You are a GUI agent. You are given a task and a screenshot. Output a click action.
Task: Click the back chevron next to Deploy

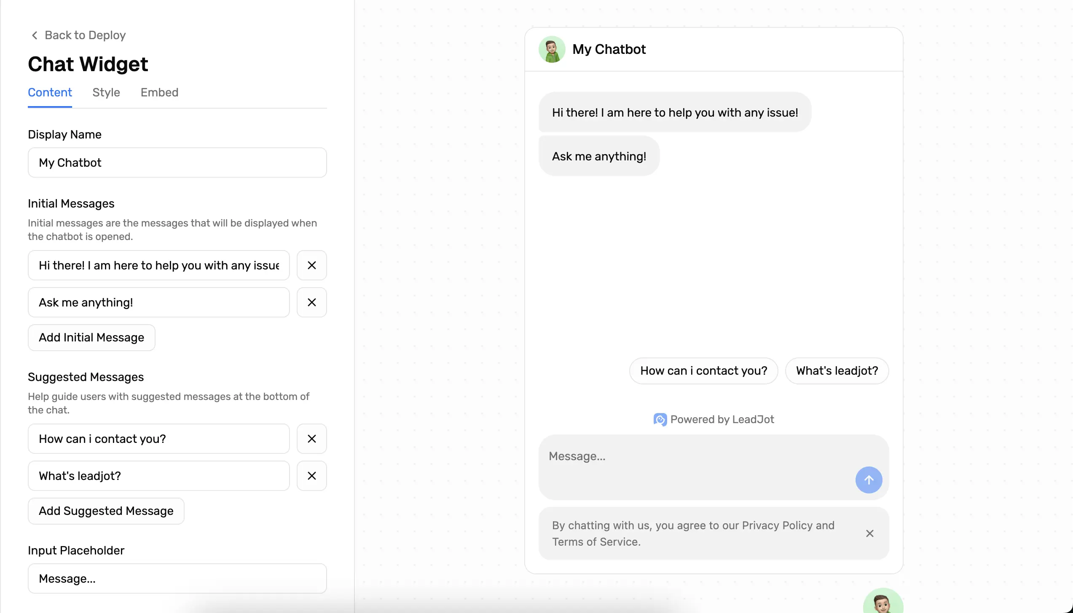coord(34,35)
